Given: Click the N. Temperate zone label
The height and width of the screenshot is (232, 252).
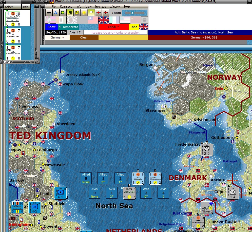Looking at the screenshot, I should [68, 27].
